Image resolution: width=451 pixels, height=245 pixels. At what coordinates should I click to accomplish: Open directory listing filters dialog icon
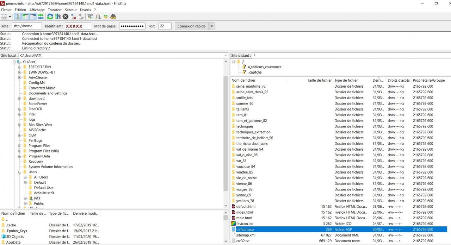pos(90,17)
